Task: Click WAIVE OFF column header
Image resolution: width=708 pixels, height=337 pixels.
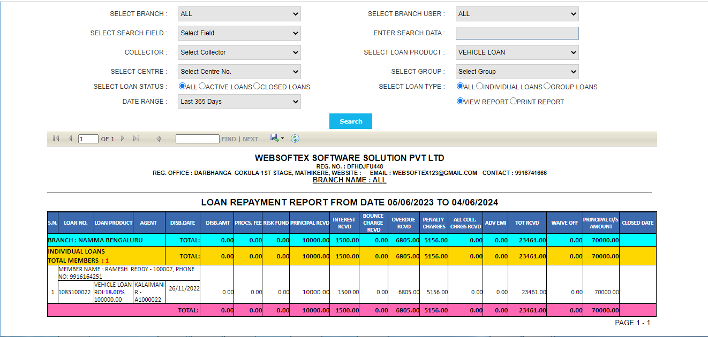Action: click(565, 223)
